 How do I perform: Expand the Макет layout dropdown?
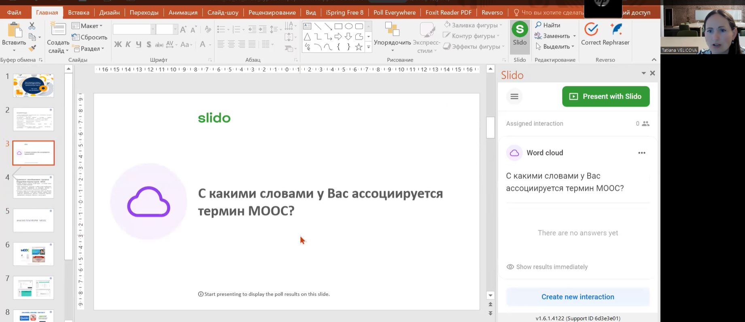point(87,26)
